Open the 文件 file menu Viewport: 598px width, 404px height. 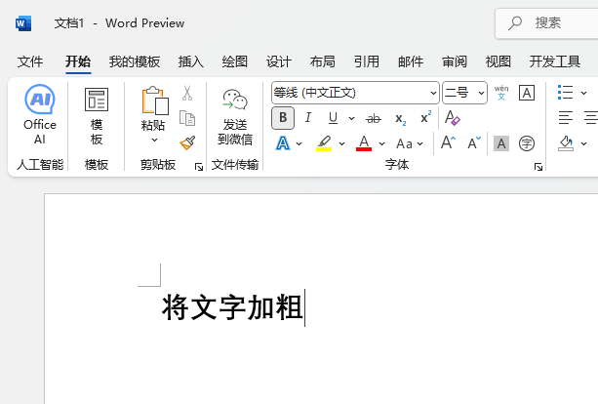pyautogui.click(x=30, y=61)
